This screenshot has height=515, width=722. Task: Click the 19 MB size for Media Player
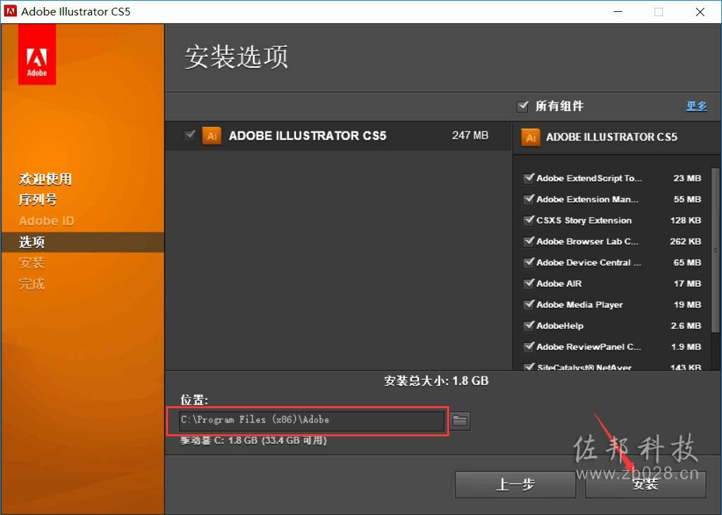[687, 305]
